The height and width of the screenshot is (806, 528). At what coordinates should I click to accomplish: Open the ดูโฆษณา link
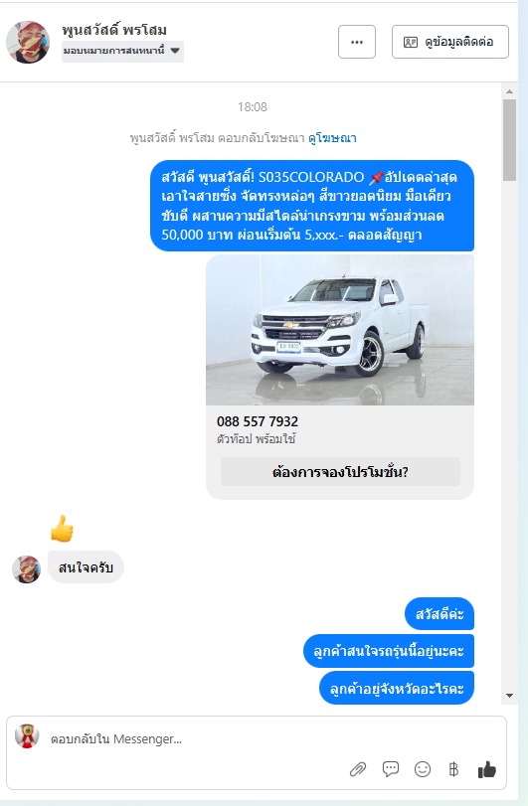pyautogui.click(x=332, y=138)
